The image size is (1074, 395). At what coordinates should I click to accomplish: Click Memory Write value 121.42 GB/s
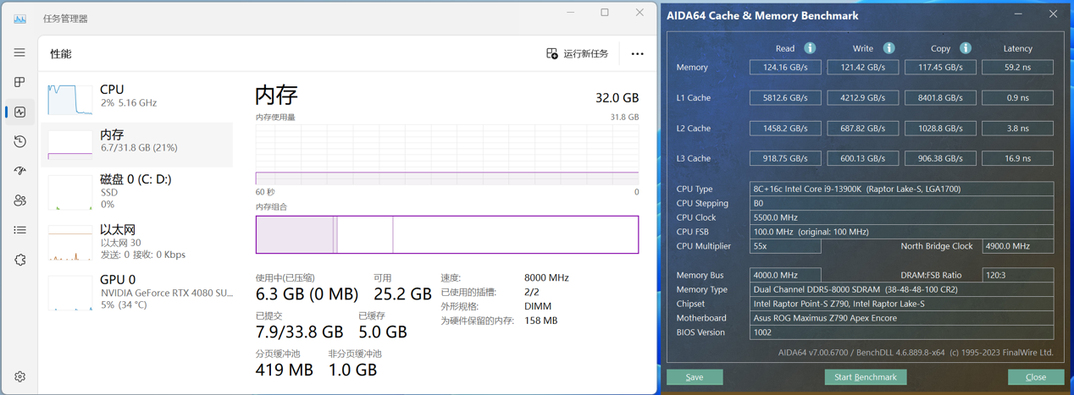[863, 67]
